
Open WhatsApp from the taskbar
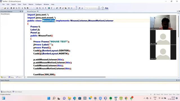click(x=131, y=98)
